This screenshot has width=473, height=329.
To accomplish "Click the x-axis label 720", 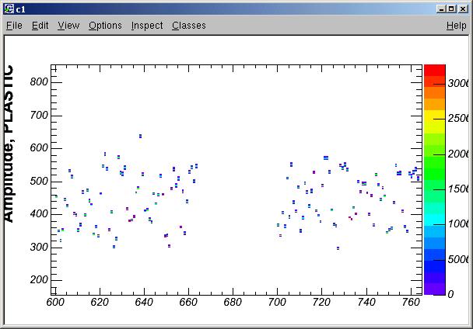I will coord(321,302).
